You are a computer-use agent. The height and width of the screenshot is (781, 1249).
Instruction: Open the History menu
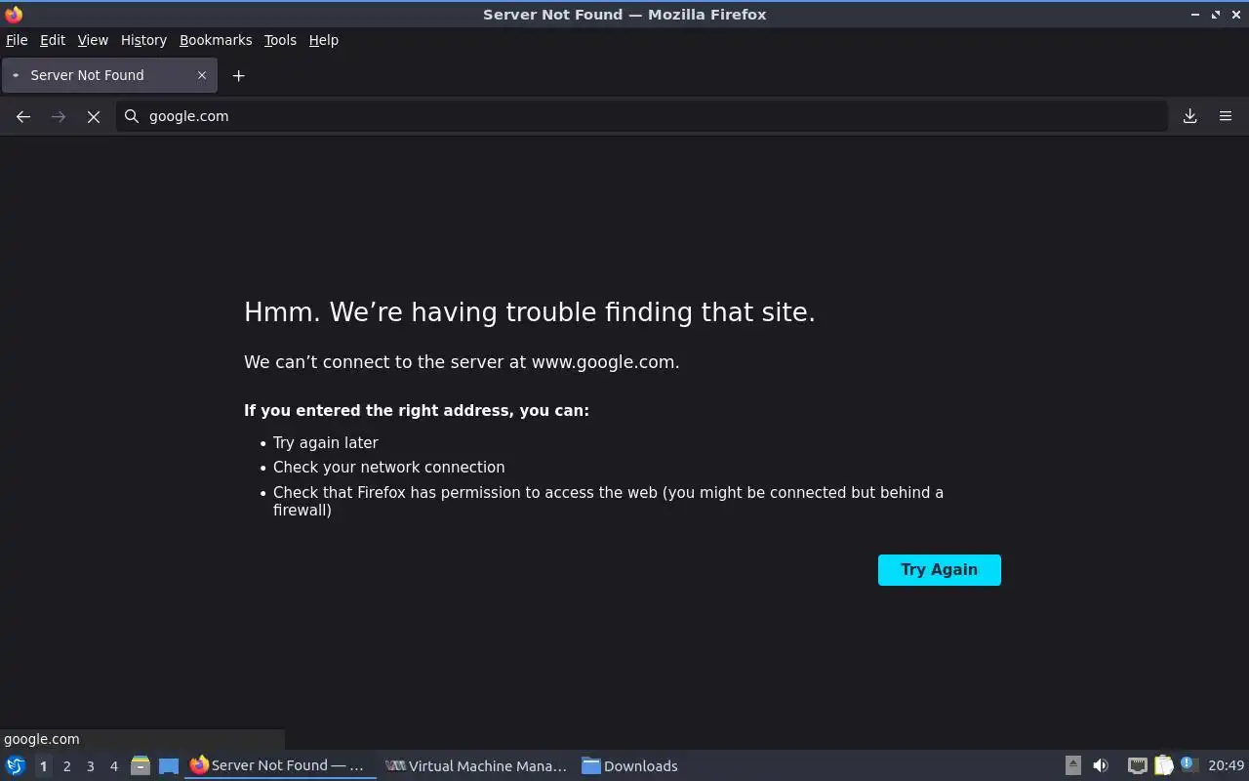coord(143,40)
